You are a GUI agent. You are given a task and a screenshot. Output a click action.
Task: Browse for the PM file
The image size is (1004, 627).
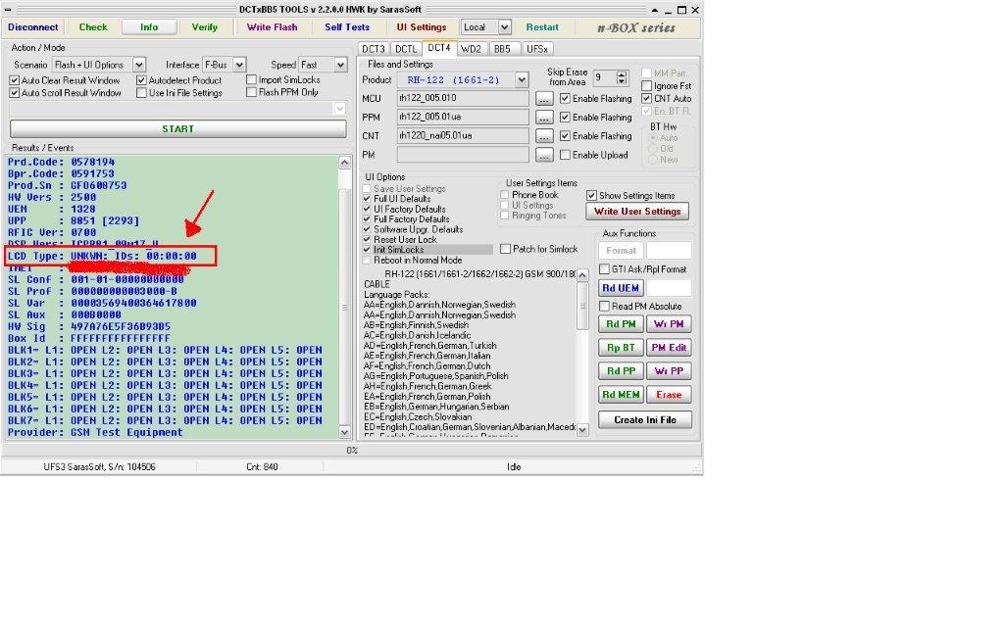[x=545, y=155]
